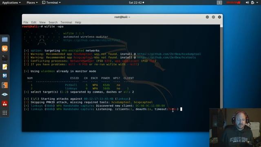Open the eye-shaped icon in the dock

4,94
